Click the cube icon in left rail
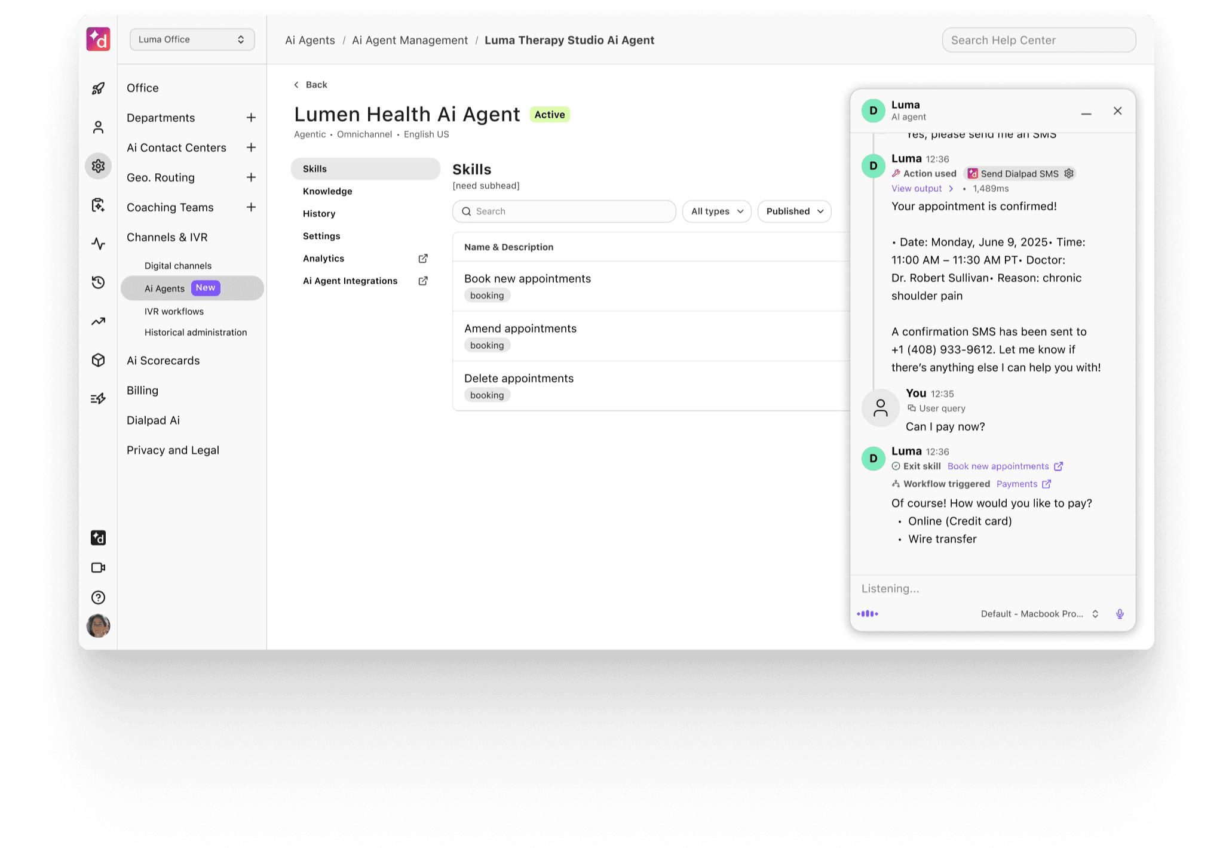Viewport: 1232px width, 848px height. (98, 360)
